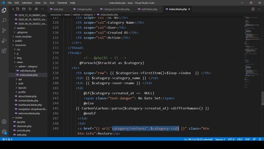Expand the layouts folder
Viewport: 264px width, 149px height.
pos(22,88)
